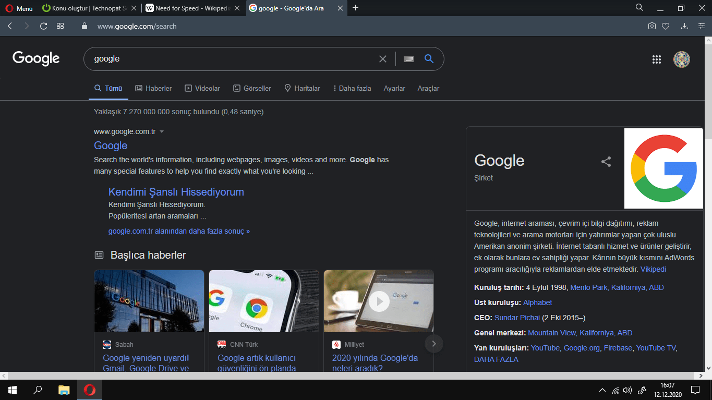Open Opera snapshot camera tool
Image resolution: width=712 pixels, height=400 pixels.
[651, 26]
